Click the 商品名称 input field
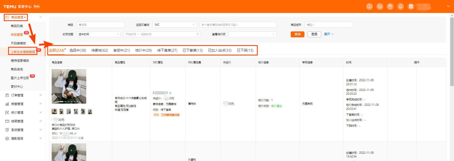Image resolution: width=454 pixels, height=161 pixels. [328, 25]
